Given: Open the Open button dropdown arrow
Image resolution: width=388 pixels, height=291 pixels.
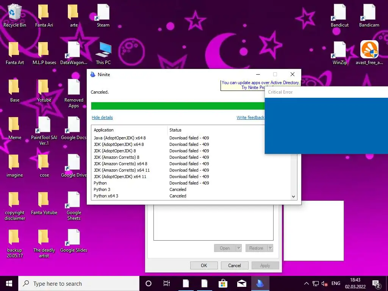Looking at the screenshot, I should coord(239,248).
